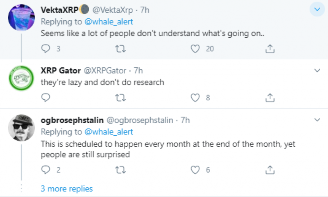Share ogbrosephstalin's tweet
The height and width of the screenshot is (197, 328).
(270, 170)
